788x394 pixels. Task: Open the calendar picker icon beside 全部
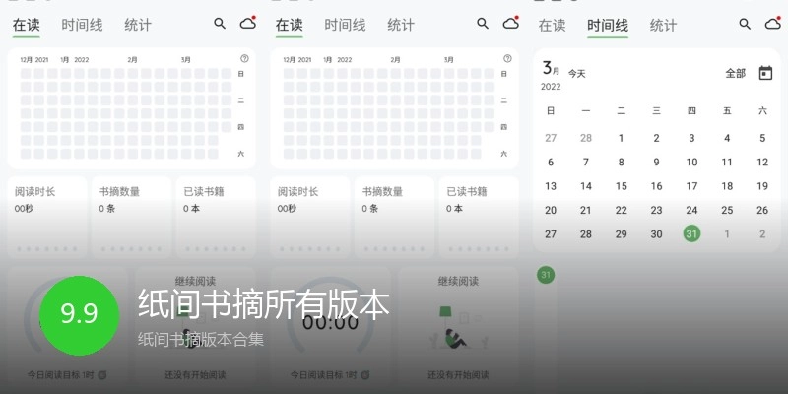765,73
